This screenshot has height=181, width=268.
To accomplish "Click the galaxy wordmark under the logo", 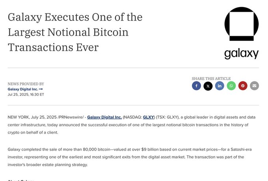I will [242, 54].
